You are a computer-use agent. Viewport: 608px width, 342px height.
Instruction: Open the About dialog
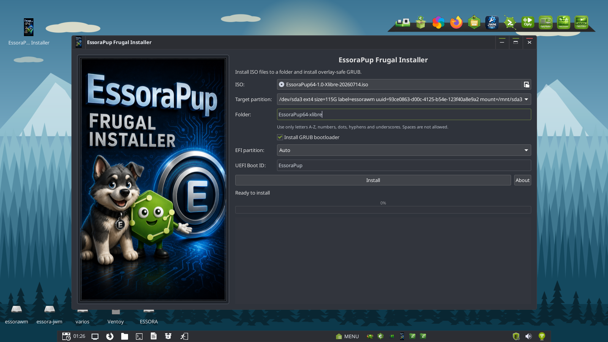point(522,180)
